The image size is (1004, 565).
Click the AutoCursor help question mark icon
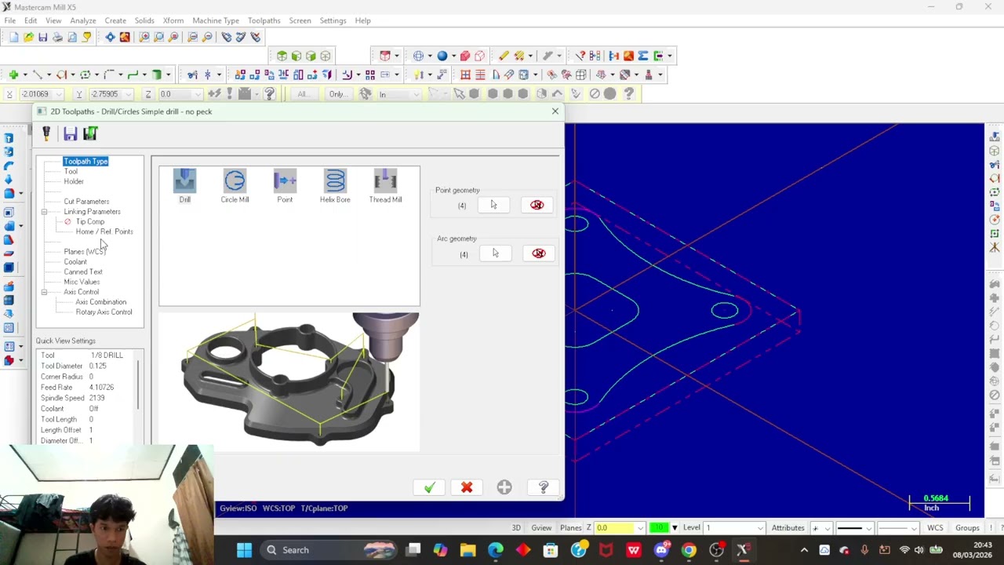(269, 94)
